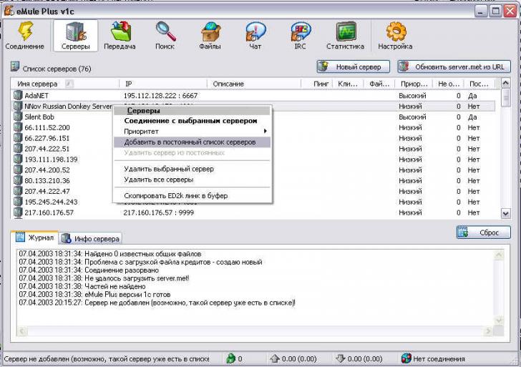Click server list scrollbar down arrow
The width and height of the screenshot is (521, 367).
506,213
